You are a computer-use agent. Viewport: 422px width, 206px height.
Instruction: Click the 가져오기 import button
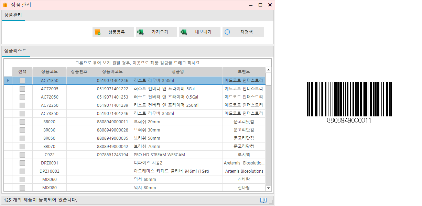156,32
